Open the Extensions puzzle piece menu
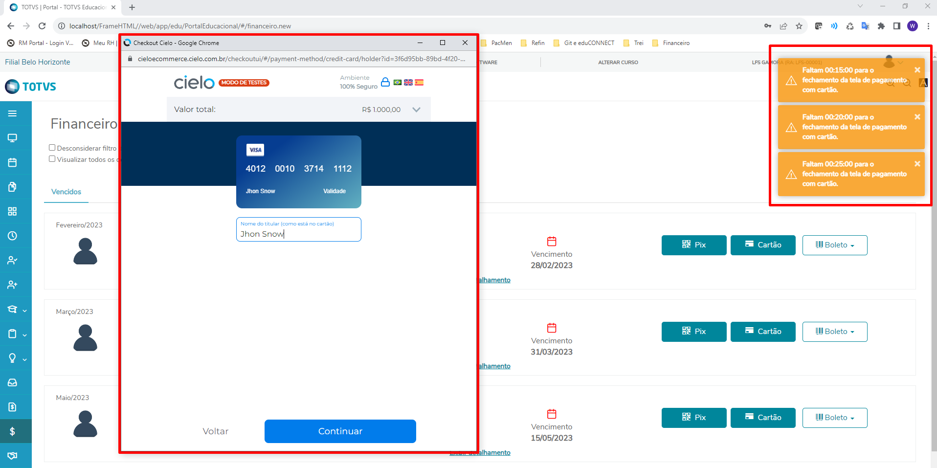Image resolution: width=937 pixels, height=468 pixels. (881, 26)
